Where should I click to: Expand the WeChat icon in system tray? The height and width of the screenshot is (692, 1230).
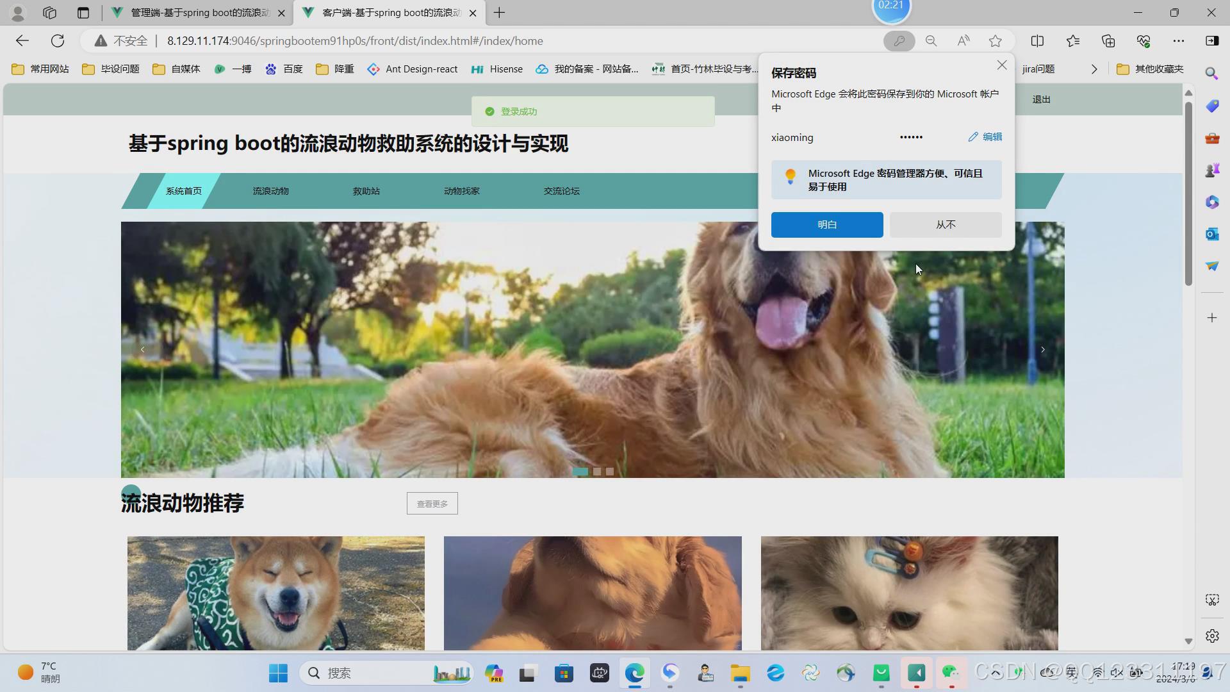(x=994, y=673)
